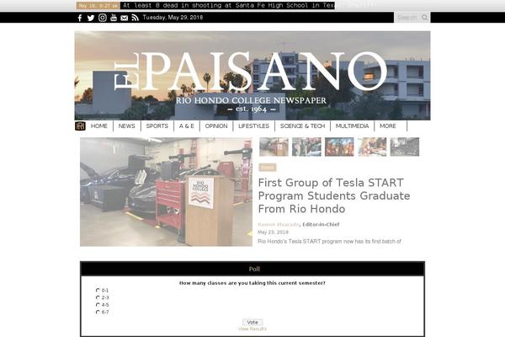Open the author name link
The height and width of the screenshot is (337, 505).
[x=279, y=224]
